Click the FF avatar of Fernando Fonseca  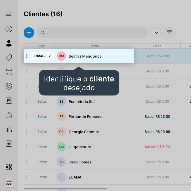(61, 116)
